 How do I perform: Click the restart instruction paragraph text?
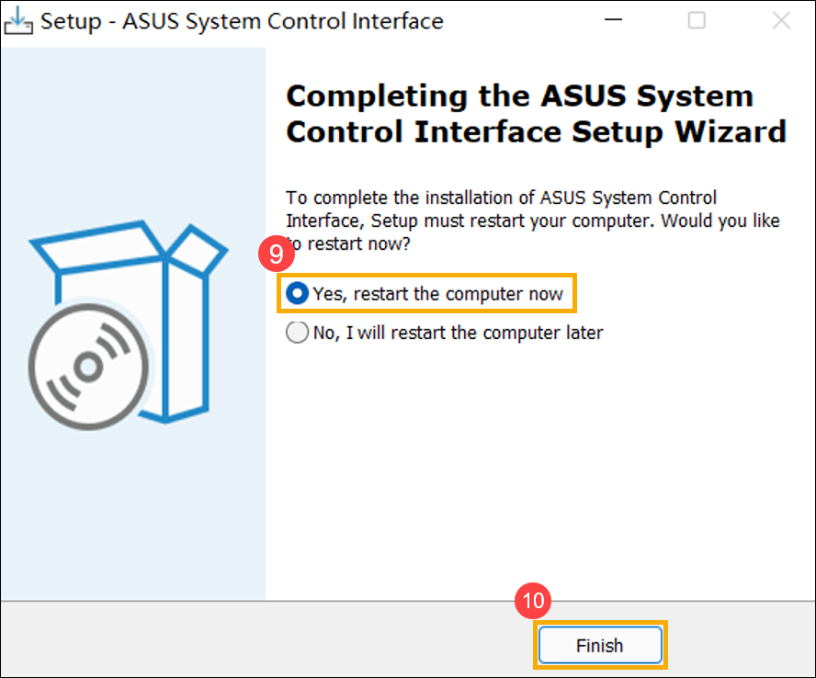531,221
